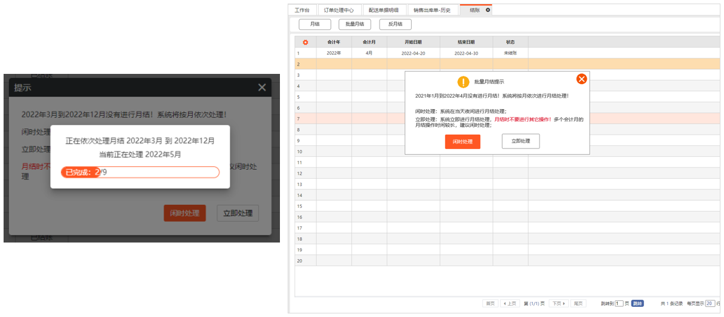724x317 pixels.
Task: Select the 4月 cell in row 1
Action: 369,53
